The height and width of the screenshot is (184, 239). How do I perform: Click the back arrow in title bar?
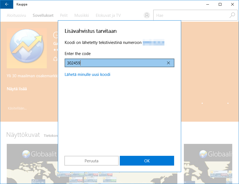pyautogui.click(x=7, y=4)
